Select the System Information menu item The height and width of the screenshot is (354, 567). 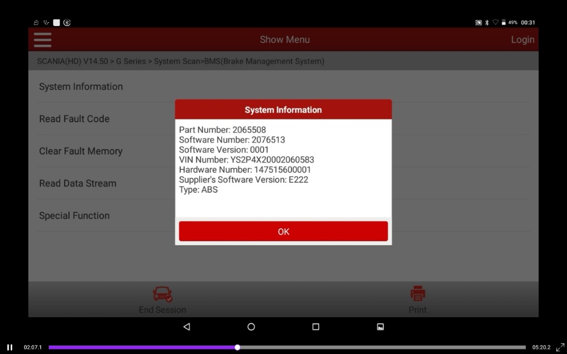tap(81, 87)
